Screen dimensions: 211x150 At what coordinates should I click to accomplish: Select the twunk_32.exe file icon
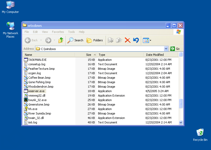[26, 100]
